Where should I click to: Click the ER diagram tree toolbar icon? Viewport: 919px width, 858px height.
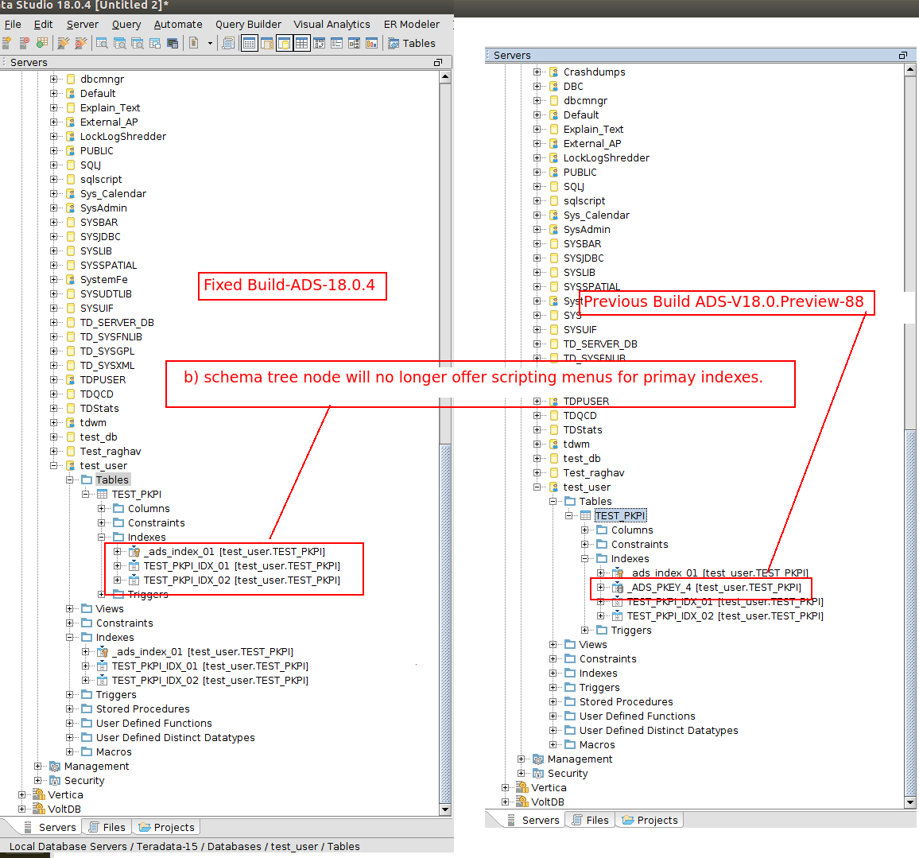click(x=354, y=43)
